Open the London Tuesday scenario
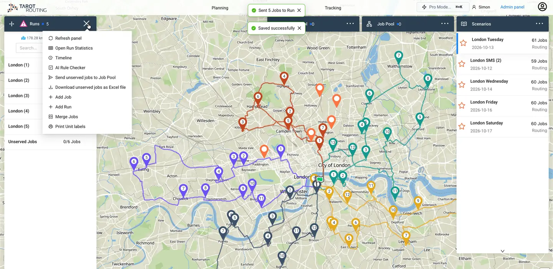The image size is (553, 269). coord(503,43)
